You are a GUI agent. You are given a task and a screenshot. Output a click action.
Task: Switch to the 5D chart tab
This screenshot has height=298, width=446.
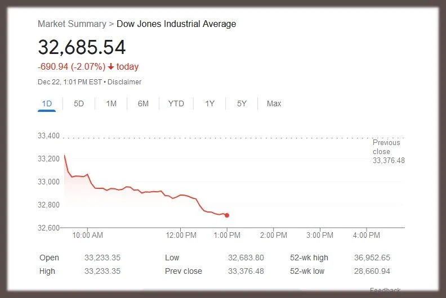pos(79,103)
